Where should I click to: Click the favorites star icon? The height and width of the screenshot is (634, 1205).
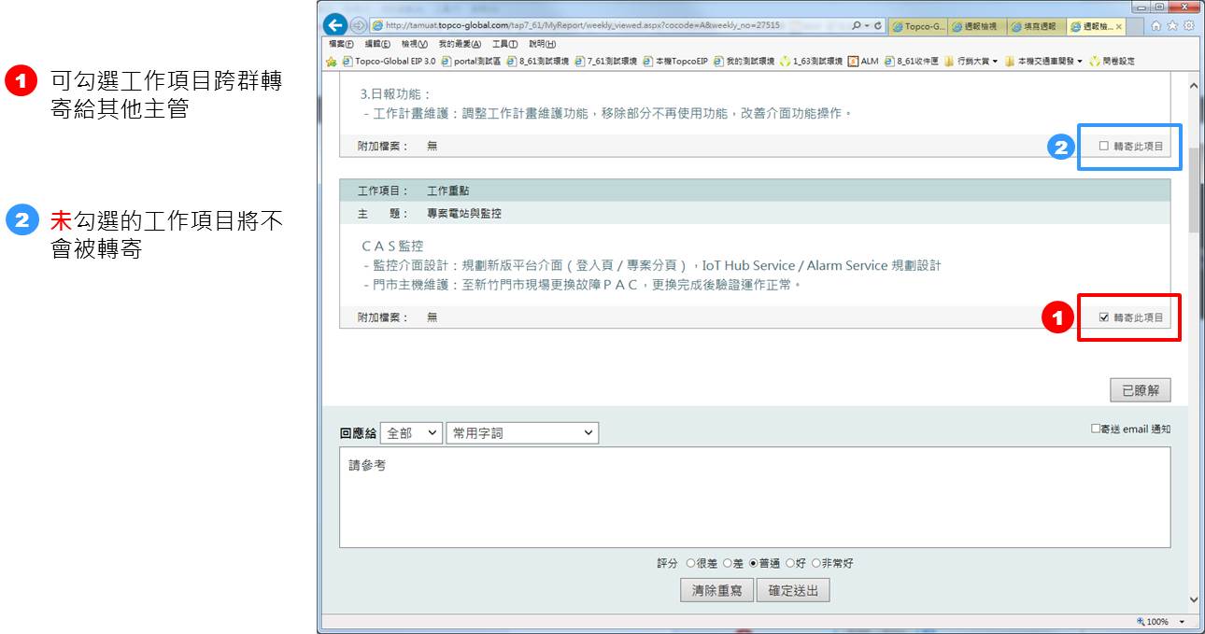(x=1174, y=26)
